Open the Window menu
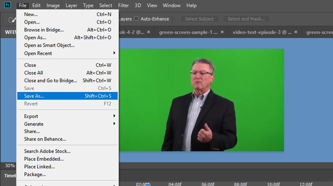The height and width of the screenshot is (186, 333). coord(172,5)
